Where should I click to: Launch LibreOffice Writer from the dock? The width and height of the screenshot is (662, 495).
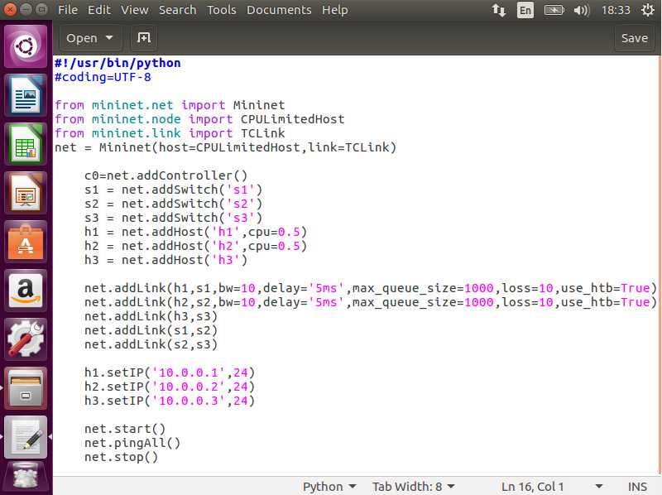click(x=26, y=95)
